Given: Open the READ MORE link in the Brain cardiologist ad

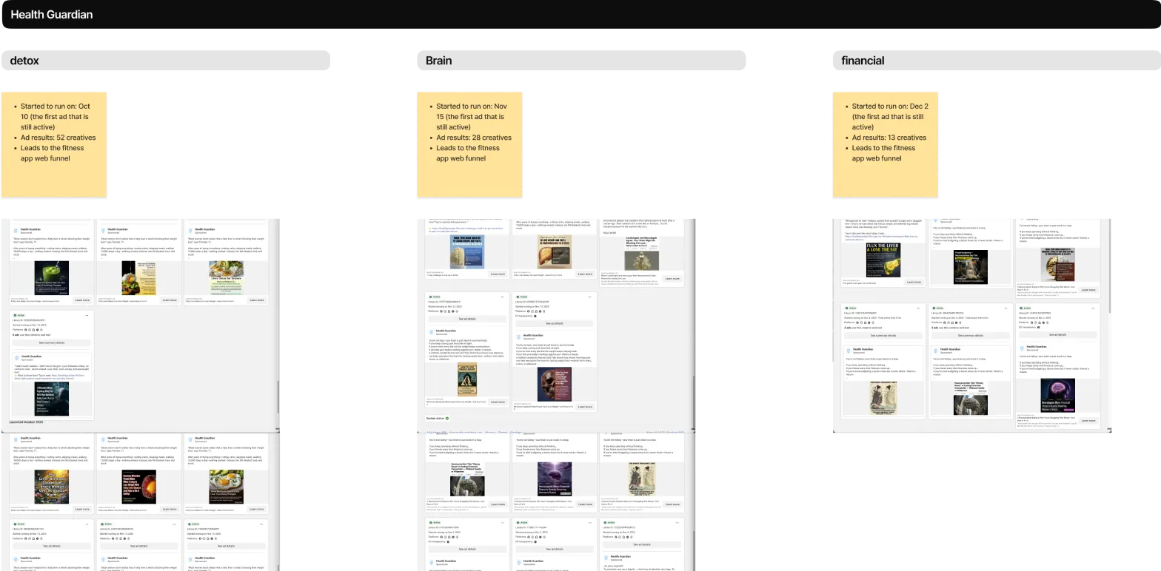Looking at the screenshot, I should pos(609,232).
